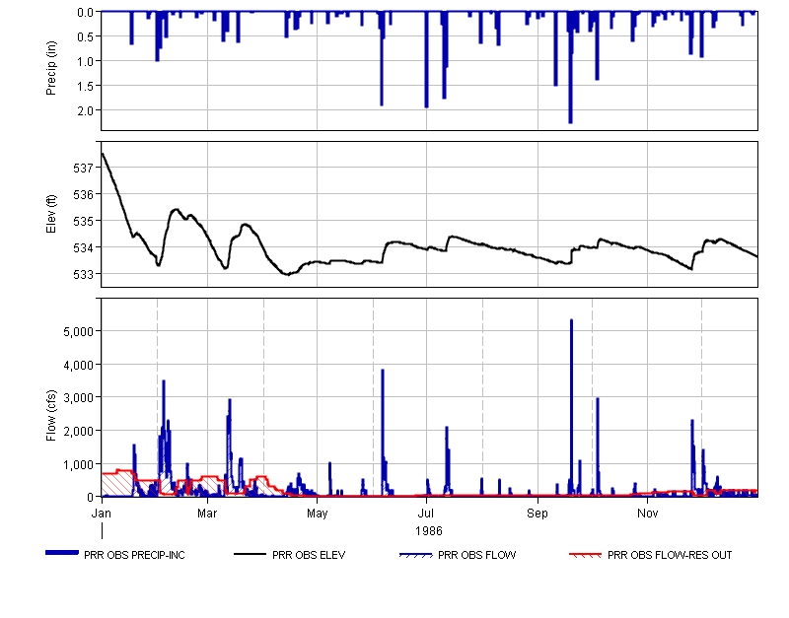Click the 3,000 flow axis label
Image resolution: width=789 pixels, height=618 pixels.
tap(79, 398)
